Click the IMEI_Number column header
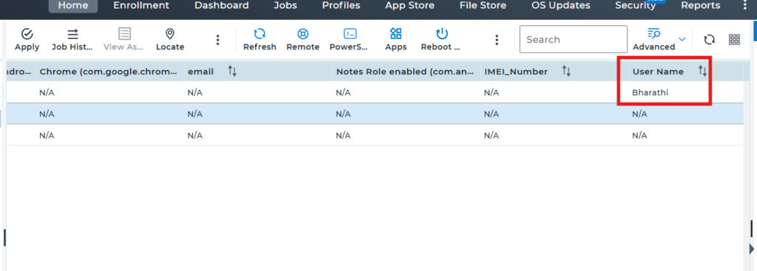Viewport: 757px width, 271px height. pyautogui.click(x=554, y=72)
